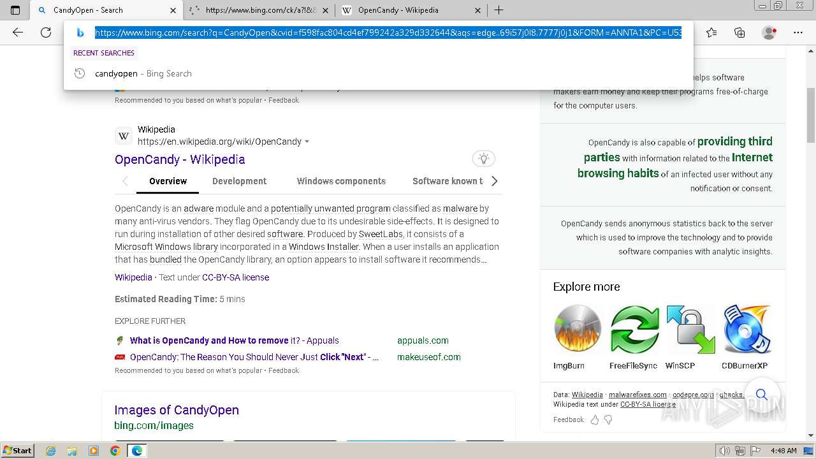Open the WinSCP thumbnail
This screenshot has height=459, width=816.
click(690, 329)
